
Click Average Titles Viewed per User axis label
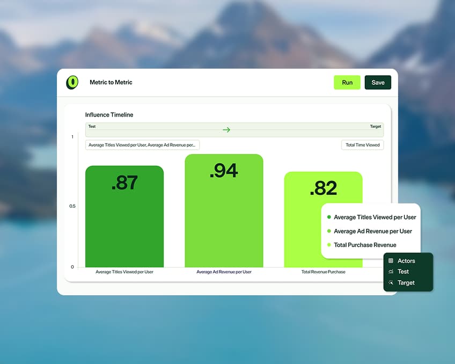[124, 272]
